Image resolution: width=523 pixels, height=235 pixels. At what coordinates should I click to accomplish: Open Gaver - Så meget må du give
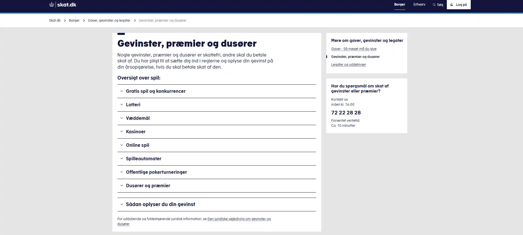click(x=354, y=49)
